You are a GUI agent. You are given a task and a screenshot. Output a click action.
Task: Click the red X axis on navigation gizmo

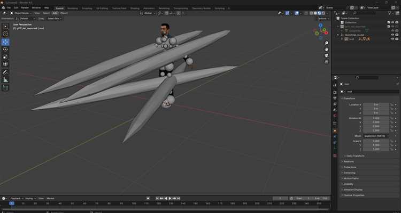[326, 33]
